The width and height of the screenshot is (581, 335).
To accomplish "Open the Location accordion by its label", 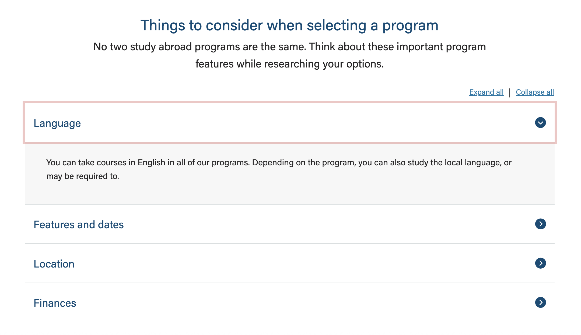I will pos(54,264).
